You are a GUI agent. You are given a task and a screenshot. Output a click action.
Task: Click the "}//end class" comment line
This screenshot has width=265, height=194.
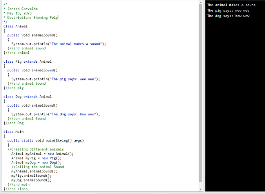pos(15,189)
